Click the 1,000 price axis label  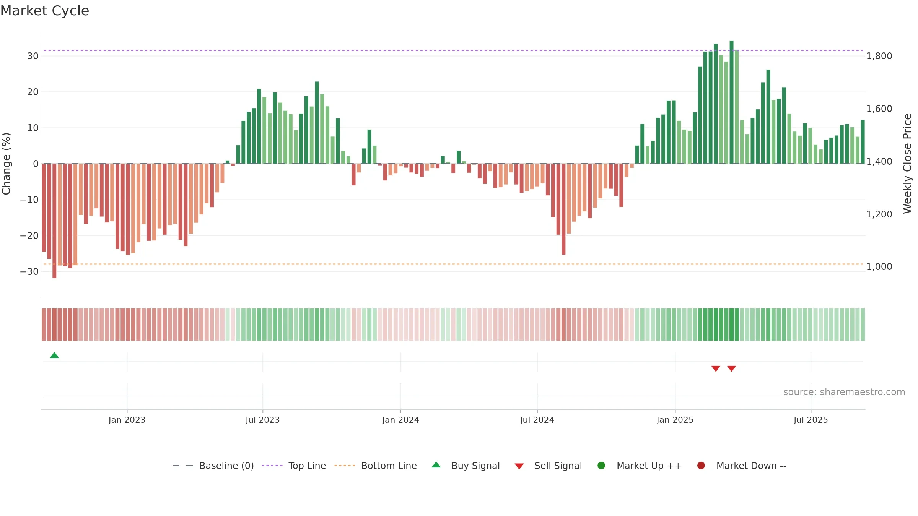(x=879, y=267)
